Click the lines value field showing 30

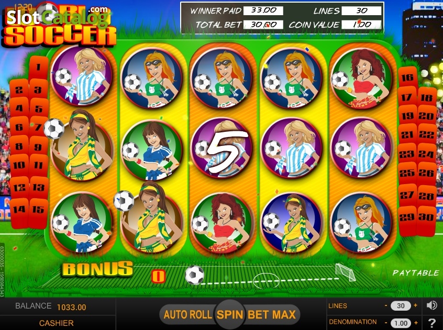(401, 306)
